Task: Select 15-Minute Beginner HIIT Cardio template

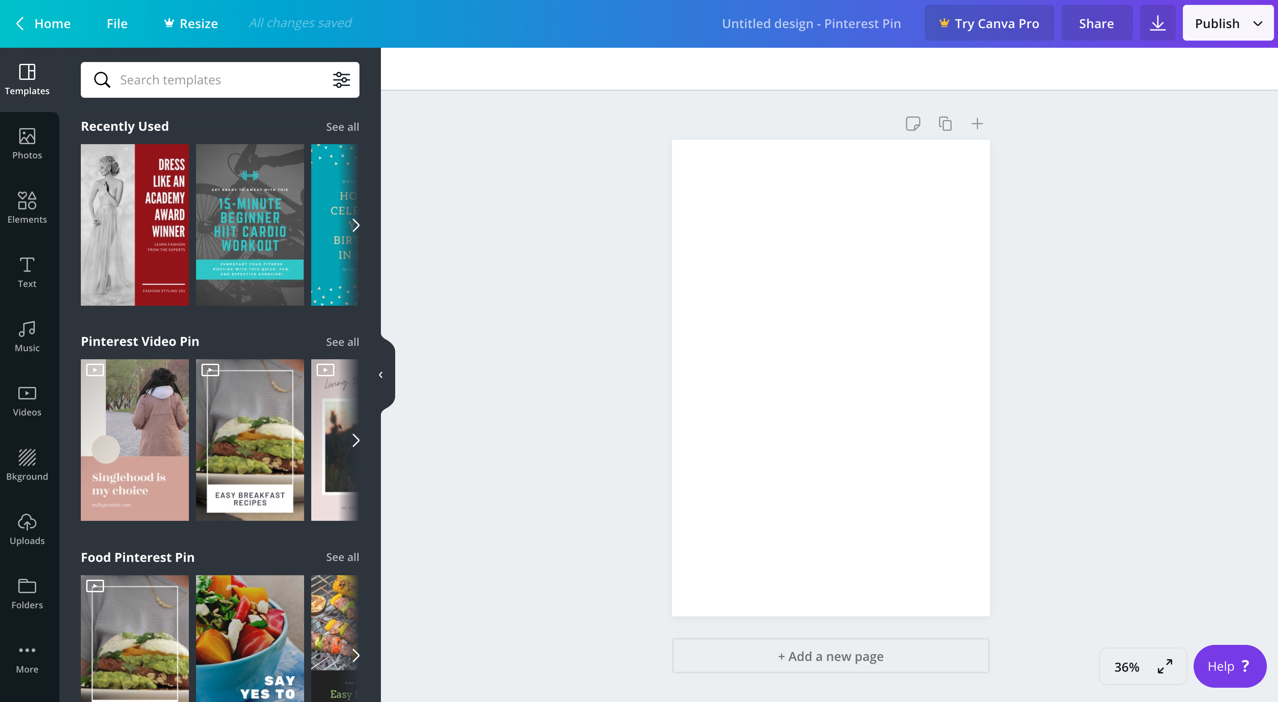Action: pos(250,225)
